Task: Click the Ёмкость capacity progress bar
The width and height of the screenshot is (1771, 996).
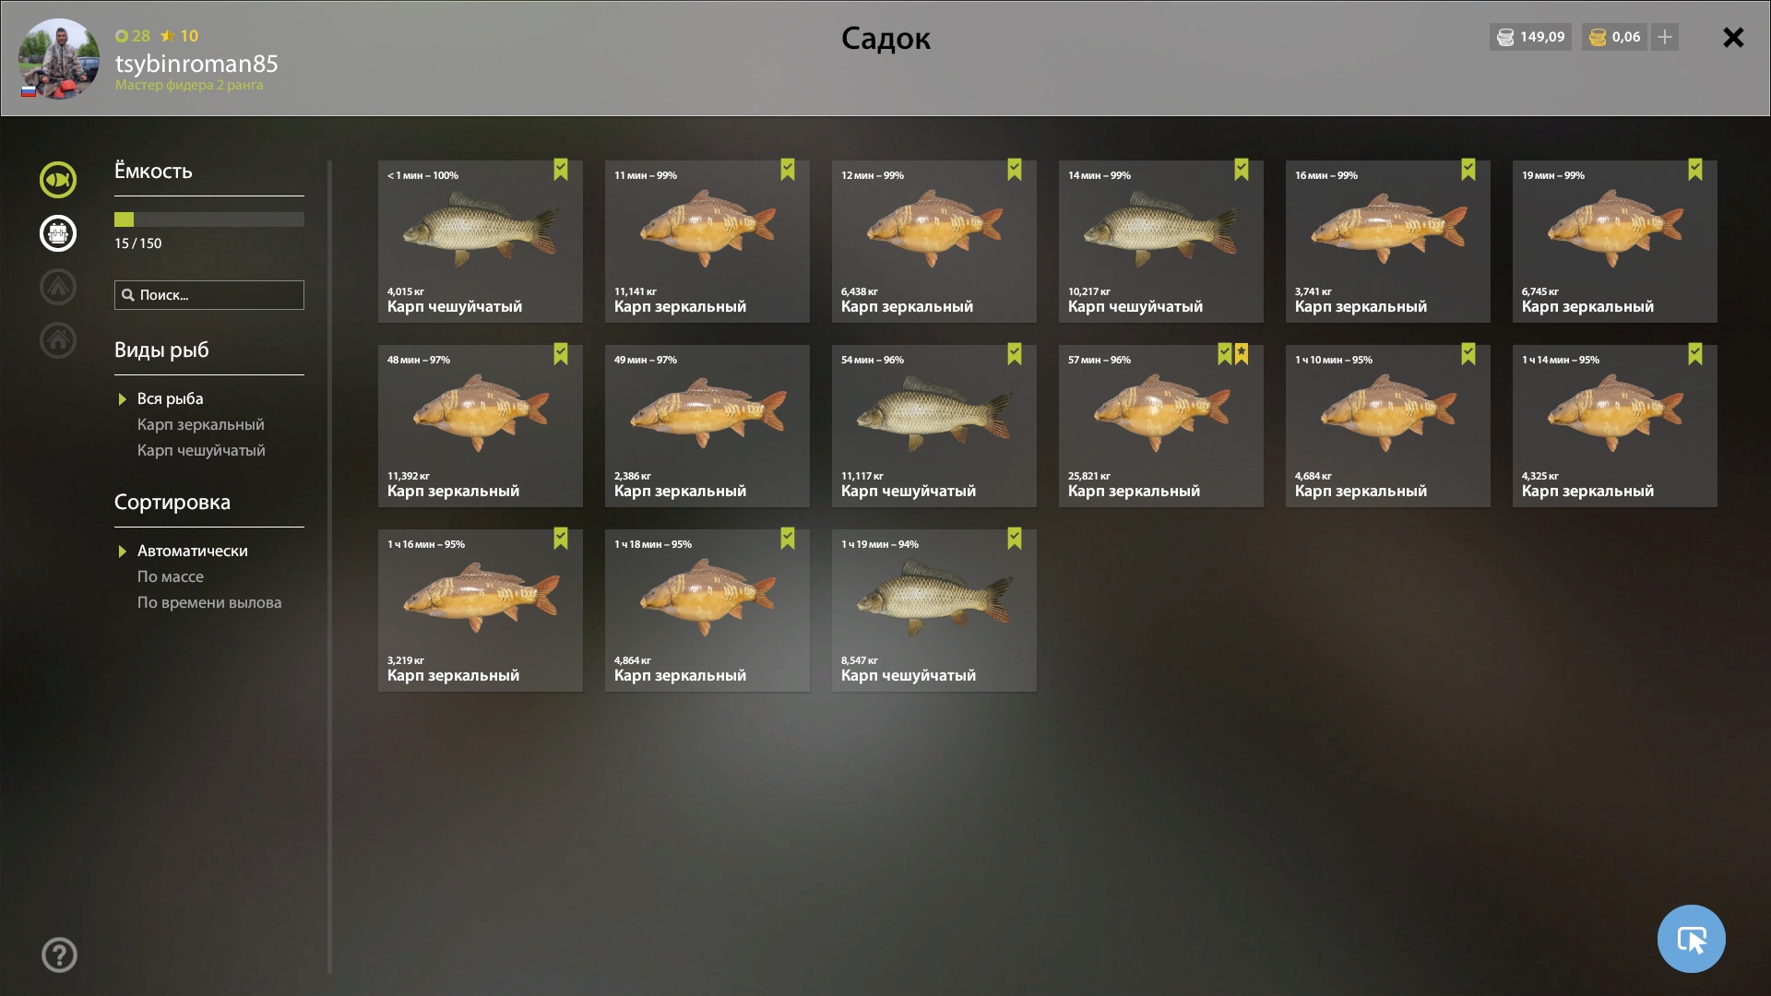Action: (x=209, y=219)
